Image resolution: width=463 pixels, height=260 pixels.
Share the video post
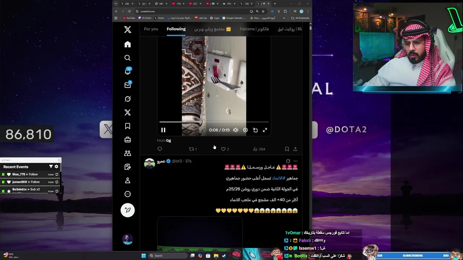click(x=295, y=149)
